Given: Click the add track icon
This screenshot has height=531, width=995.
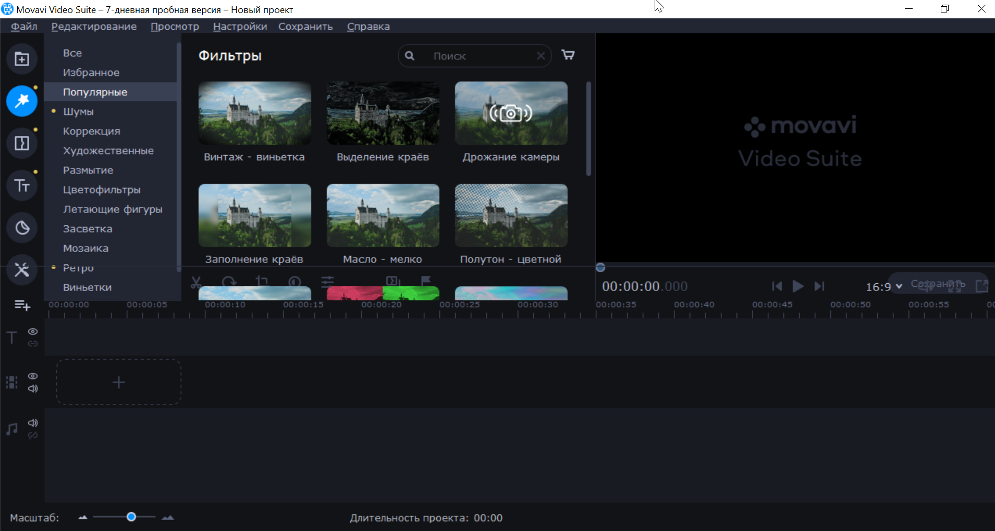Looking at the screenshot, I should 22,305.
